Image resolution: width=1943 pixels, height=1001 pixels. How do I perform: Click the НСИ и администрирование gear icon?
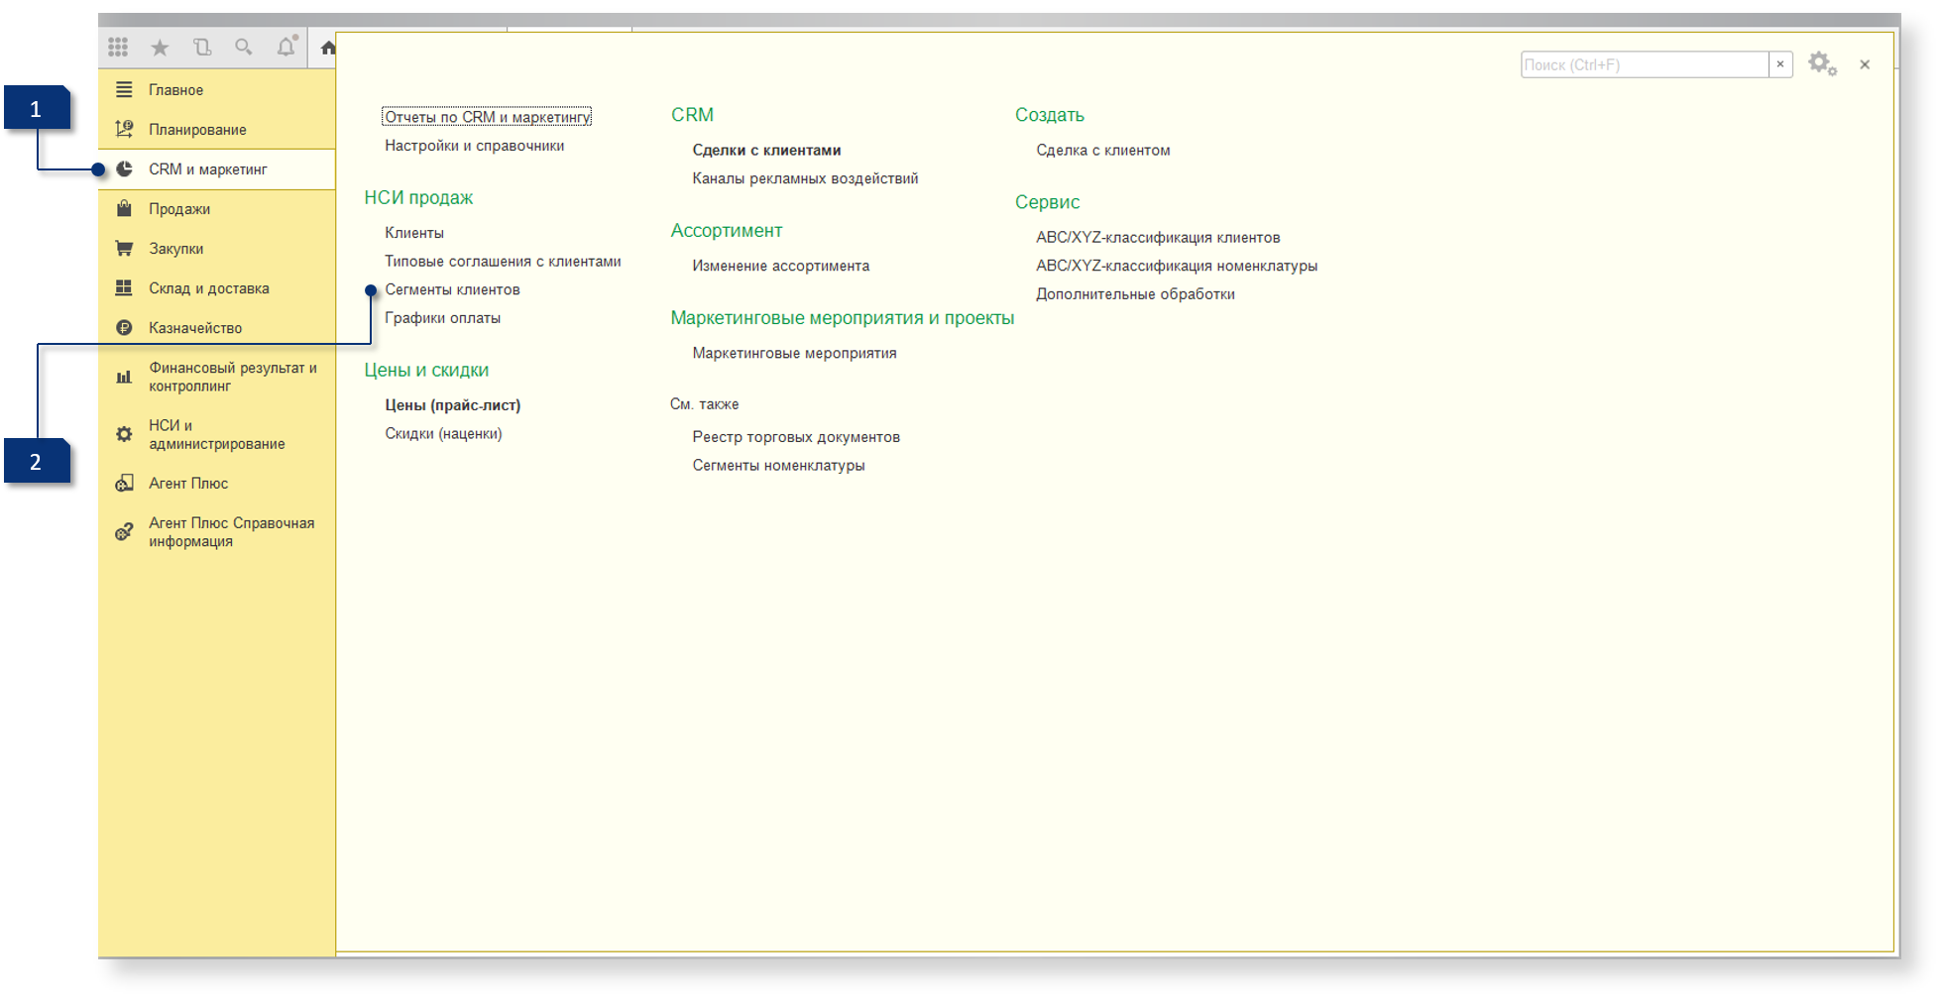coord(124,434)
